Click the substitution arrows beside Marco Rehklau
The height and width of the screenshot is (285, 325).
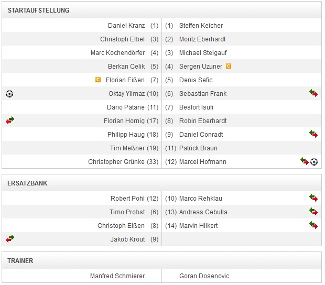coord(313,199)
